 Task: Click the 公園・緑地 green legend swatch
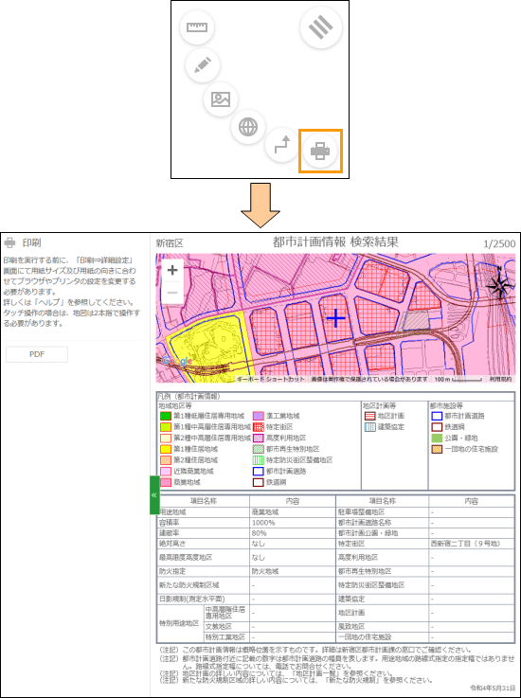[x=437, y=438]
